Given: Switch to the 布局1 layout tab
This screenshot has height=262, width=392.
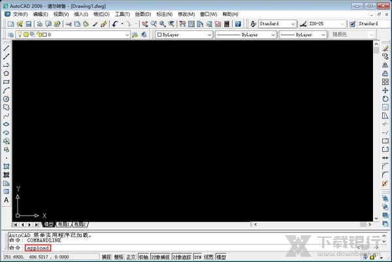Looking at the screenshot, I should 64,224.
